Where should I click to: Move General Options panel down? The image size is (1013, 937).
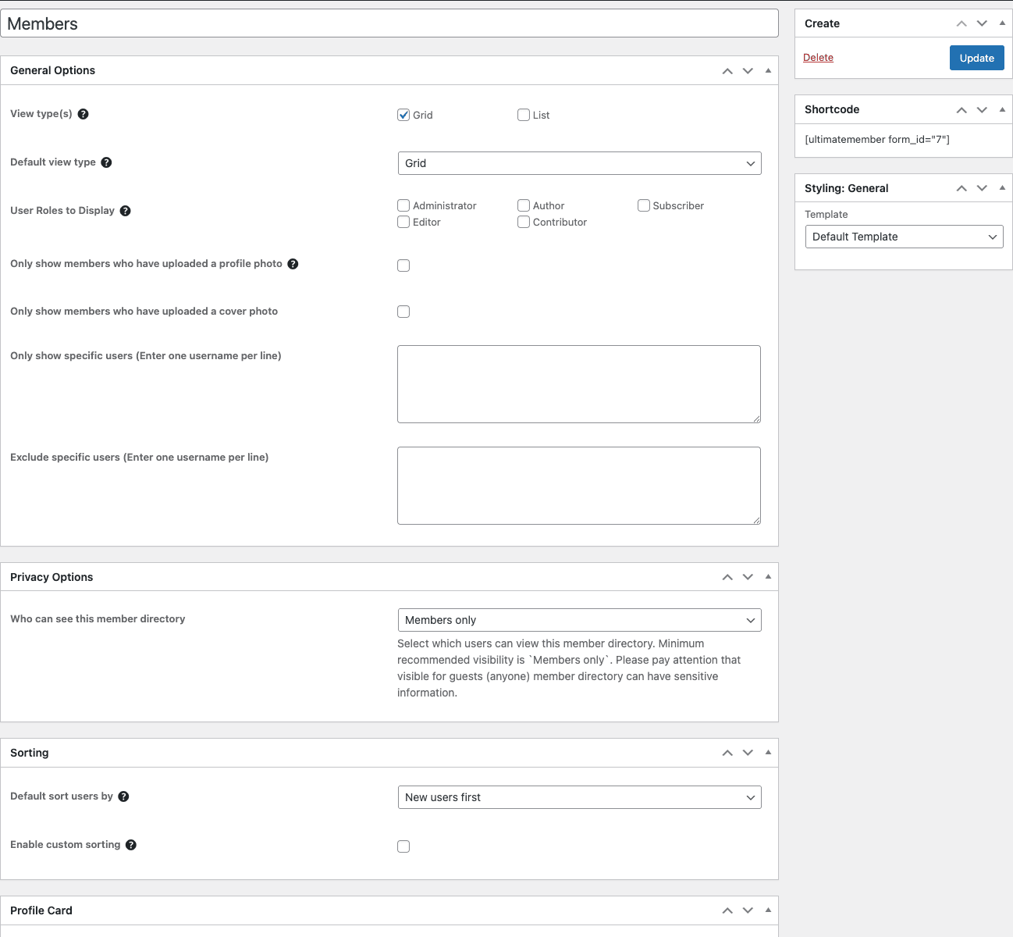tap(748, 70)
